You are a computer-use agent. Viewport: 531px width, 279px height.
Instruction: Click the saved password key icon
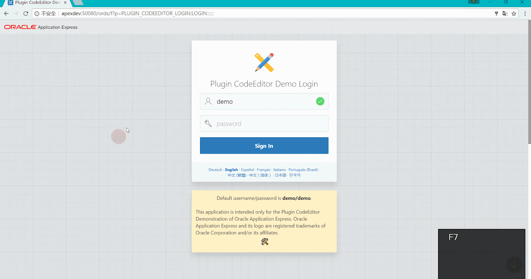(496, 13)
